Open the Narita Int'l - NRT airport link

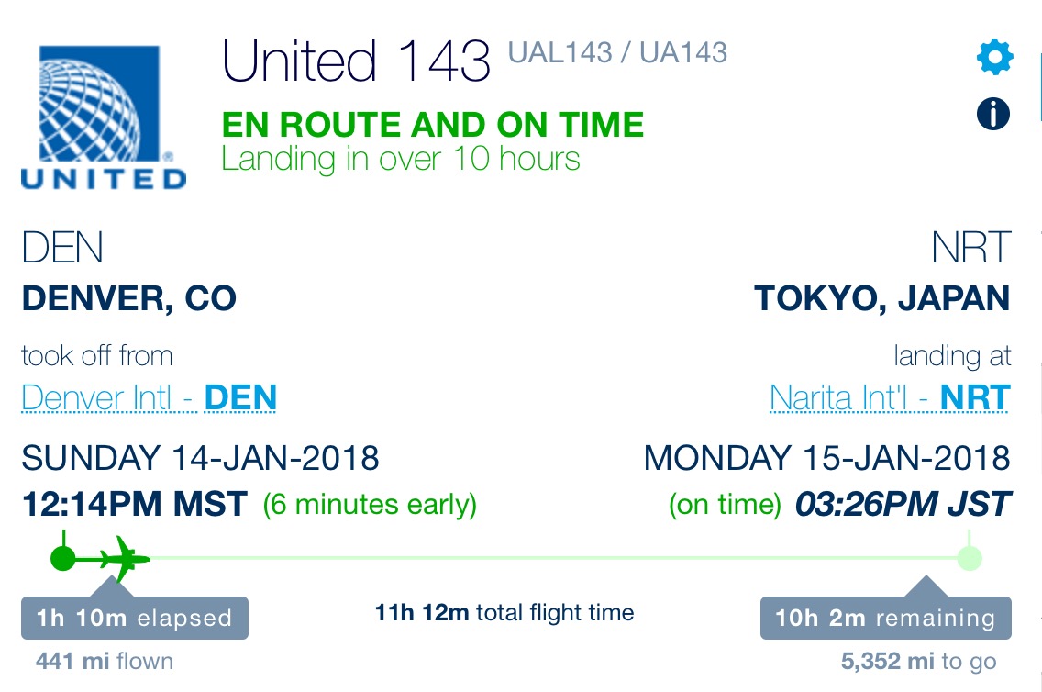[x=890, y=398]
